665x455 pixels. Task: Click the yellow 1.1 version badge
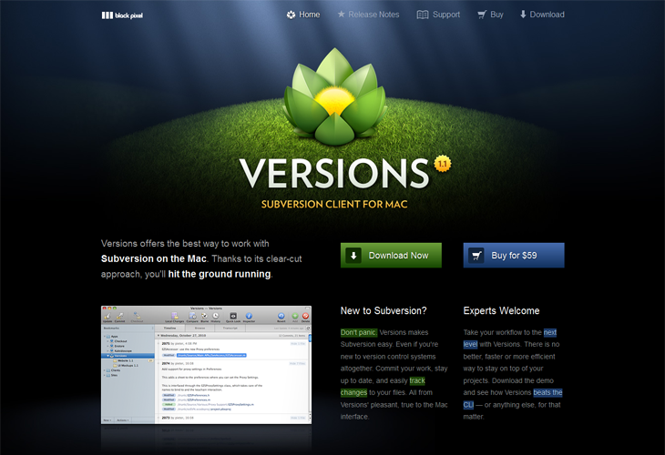(x=443, y=164)
